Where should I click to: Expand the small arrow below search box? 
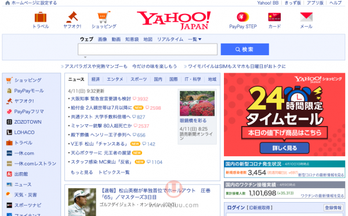tap(85, 57)
